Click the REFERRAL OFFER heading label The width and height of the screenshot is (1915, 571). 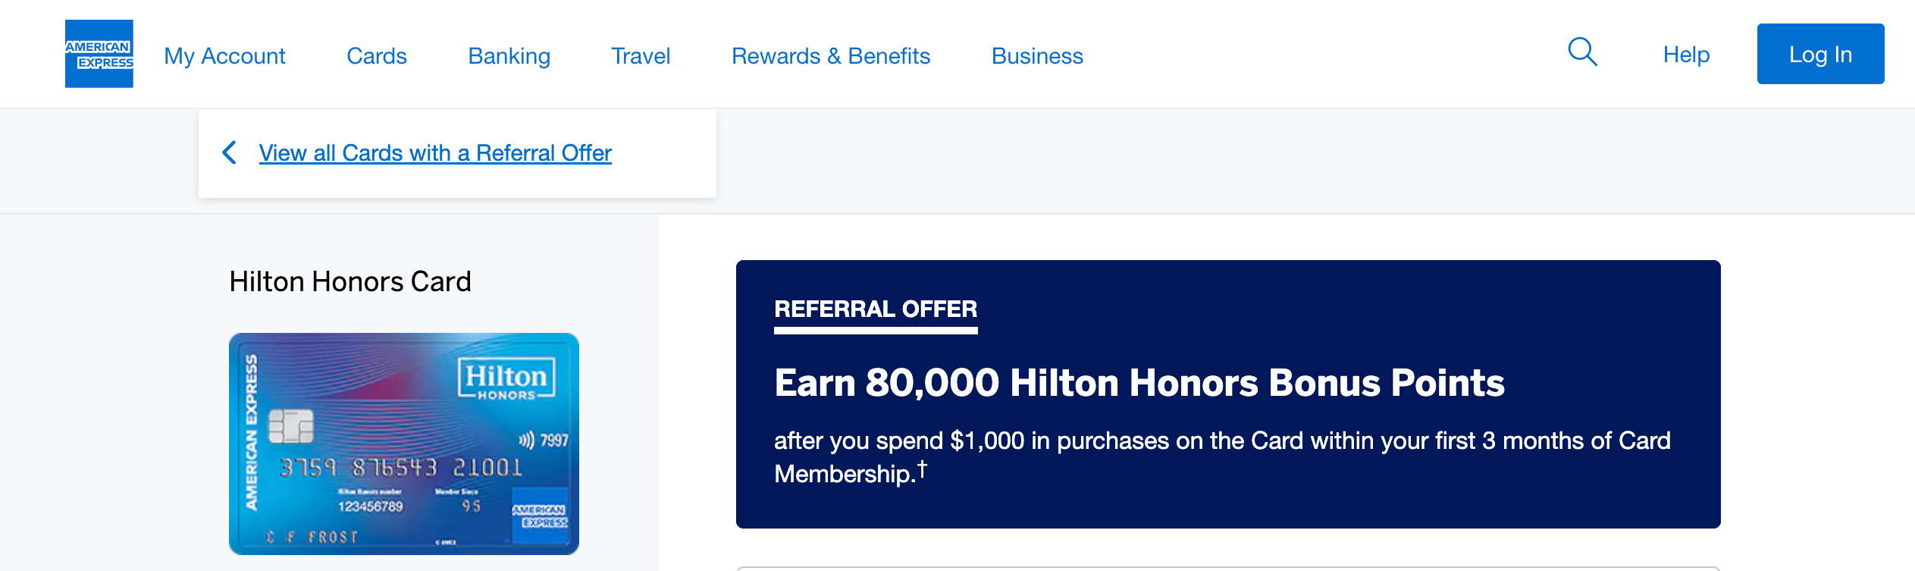coord(876,309)
